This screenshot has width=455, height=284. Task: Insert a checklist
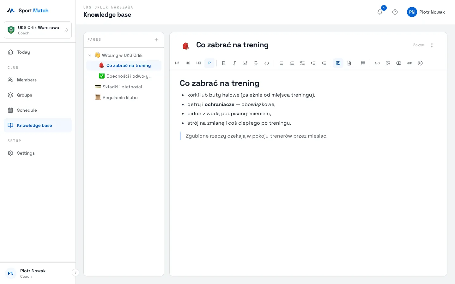coord(302,63)
